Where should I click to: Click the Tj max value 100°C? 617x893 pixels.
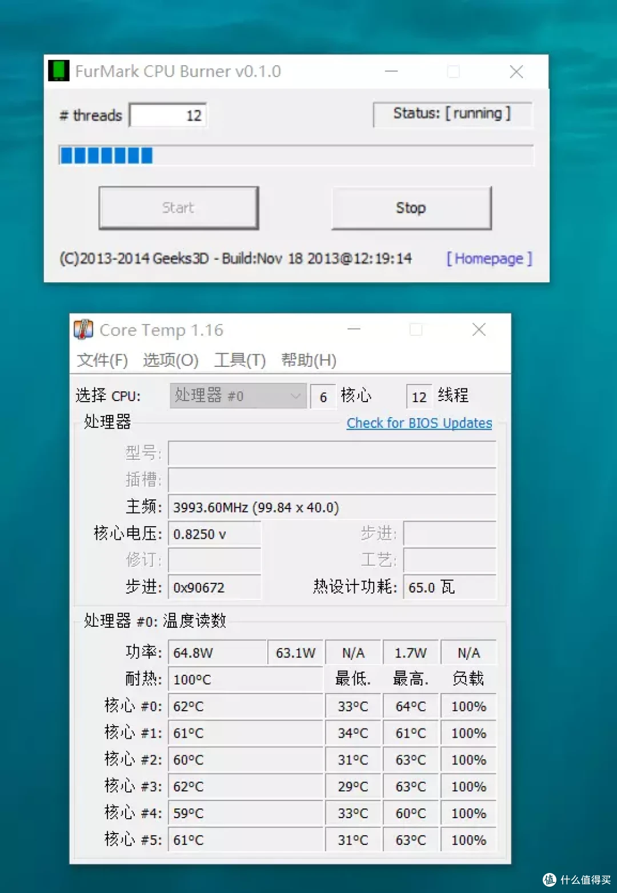click(x=246, y=679)
